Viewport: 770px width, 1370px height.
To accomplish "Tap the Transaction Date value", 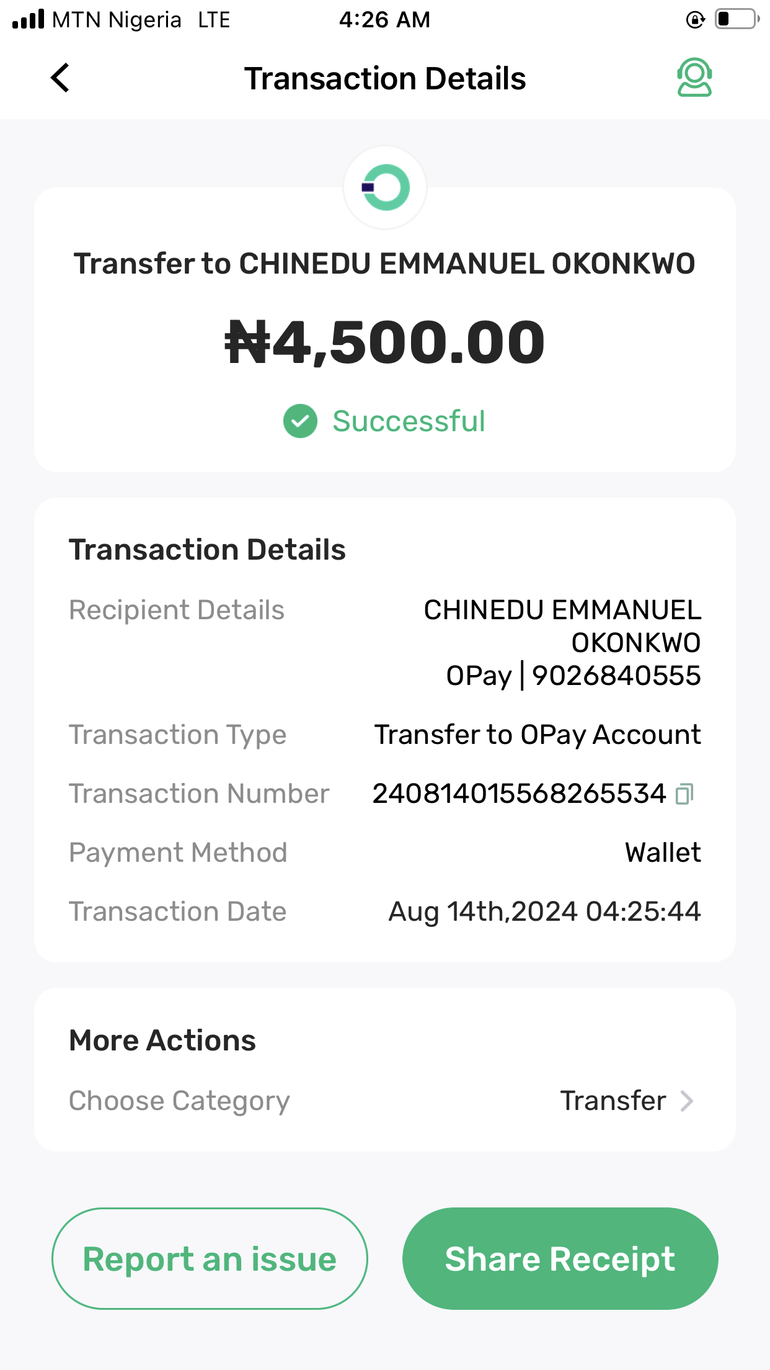I will [x=544, y=912].
